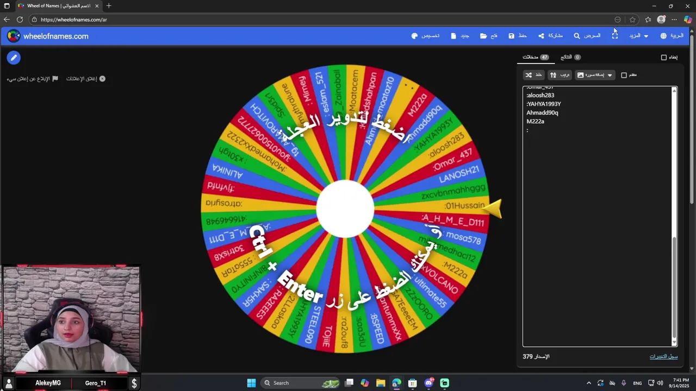Open the سجل التغييرات changelog link
This screenshot has height=391, width=696.
coord(663,357)
